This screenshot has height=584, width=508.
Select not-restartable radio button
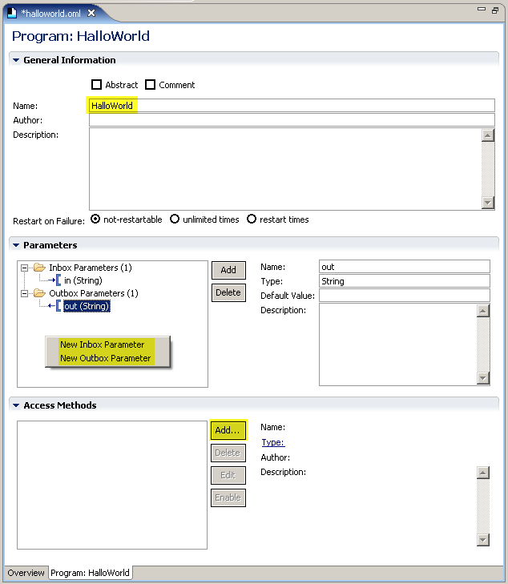click(x=95, y=219)
